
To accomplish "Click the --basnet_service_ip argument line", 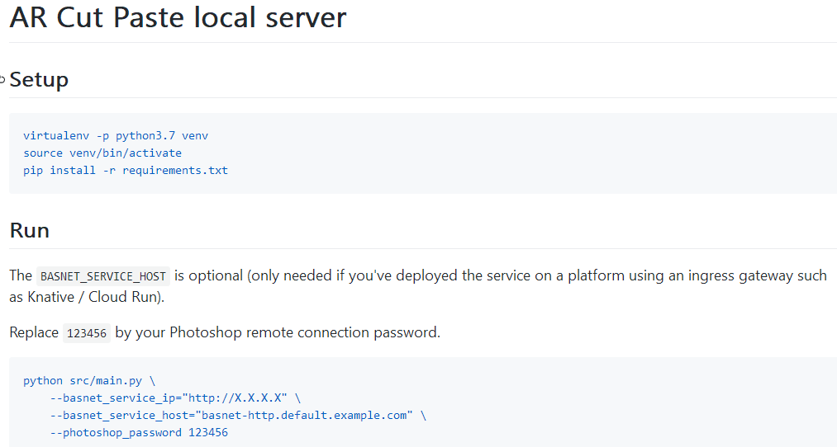I will 175,398.
